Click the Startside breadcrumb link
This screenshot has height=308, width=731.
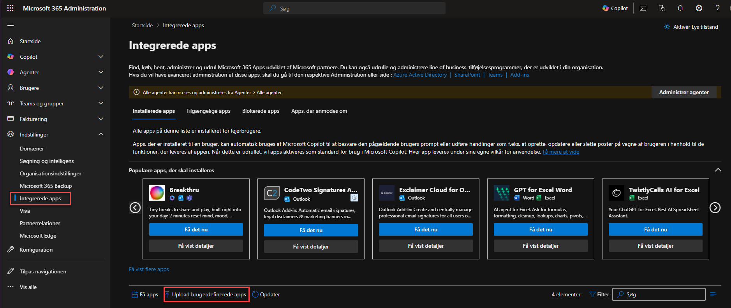142,25
